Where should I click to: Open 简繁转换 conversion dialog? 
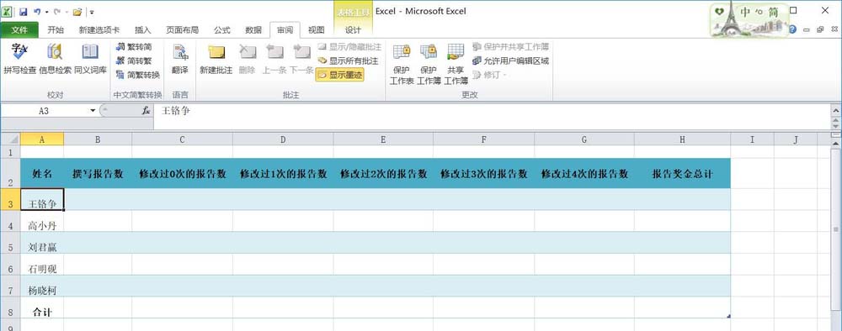click(x=138, y=75)
